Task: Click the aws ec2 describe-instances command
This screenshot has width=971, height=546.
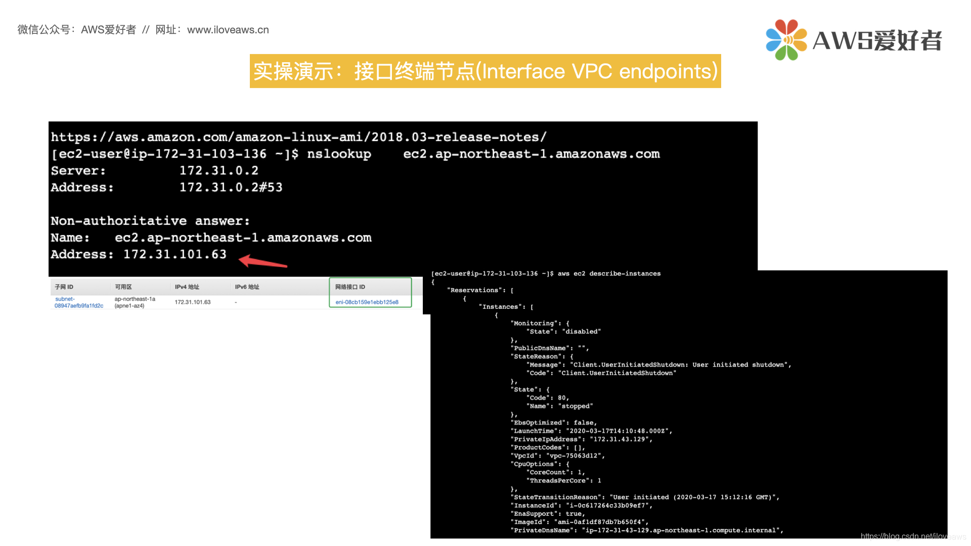Action: [x=609, y=274]
